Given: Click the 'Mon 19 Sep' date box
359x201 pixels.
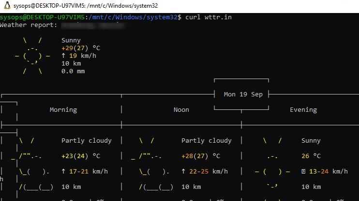Looking at the screenshot, I should coord(243,94).
